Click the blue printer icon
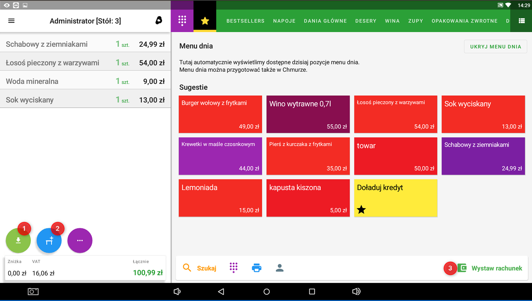The width and height of the screenshot is (532, 301). point(256,268)
